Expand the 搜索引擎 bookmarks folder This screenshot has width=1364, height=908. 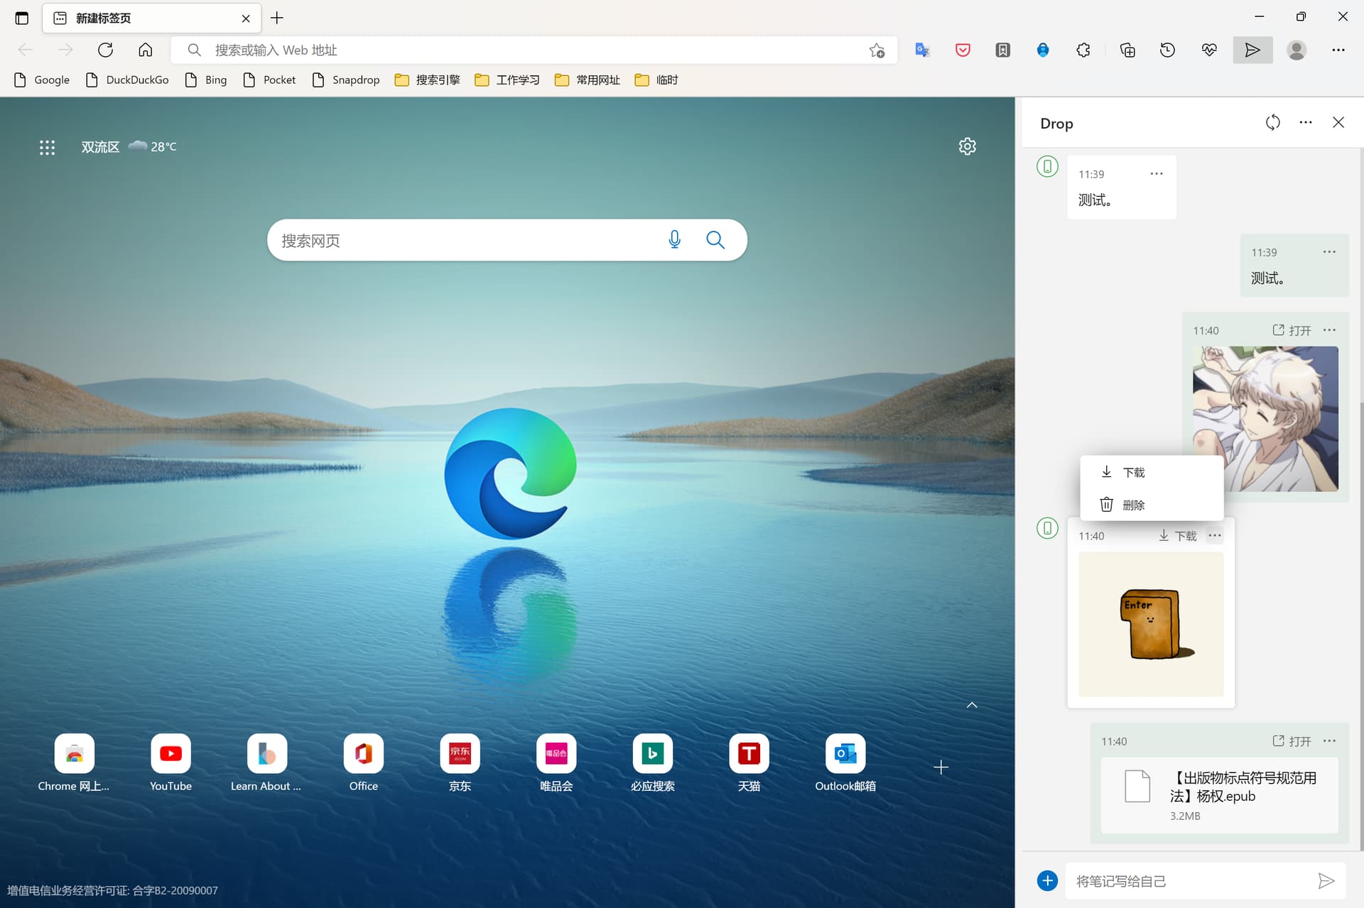click(428, 80)
